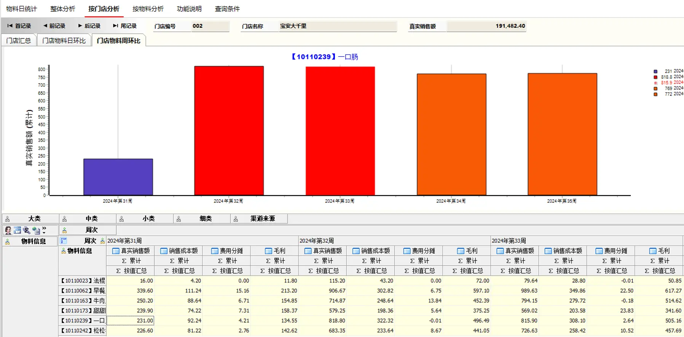Jump to last record (尾记录)
Image resolution: width=684 pixels, height=337 pixels.
[x=125, y=26]
